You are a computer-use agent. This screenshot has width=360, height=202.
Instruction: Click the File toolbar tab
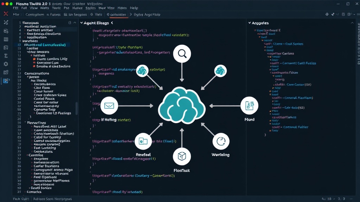(16, 14)
